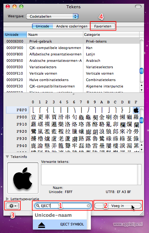Viewport: 149px width, 233px height.
Task: Select the right curly bracket glyph in row F8F0
Action: pos(122,110)
